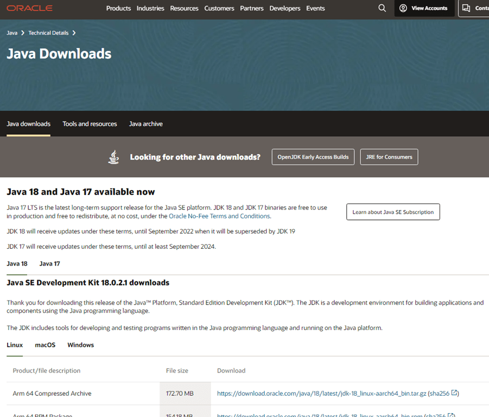
Task: Click 'Download' column header
Action: (231, 370)
